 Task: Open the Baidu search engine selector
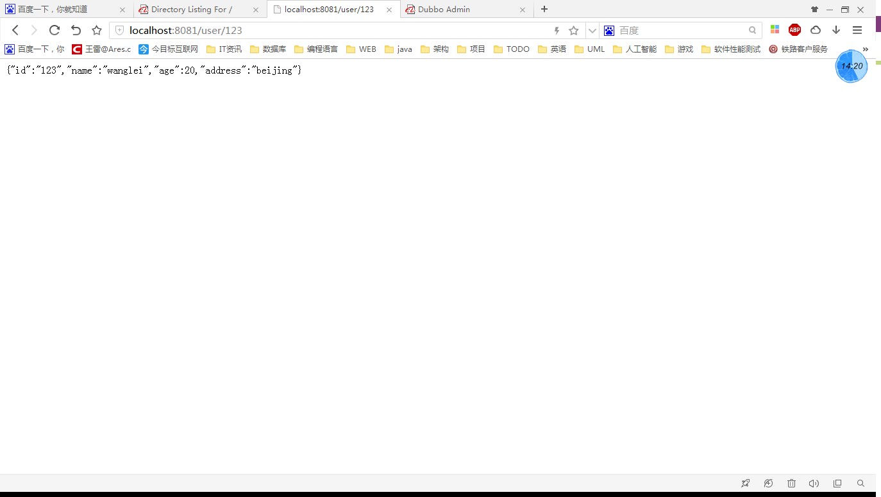tap(609, 30)
